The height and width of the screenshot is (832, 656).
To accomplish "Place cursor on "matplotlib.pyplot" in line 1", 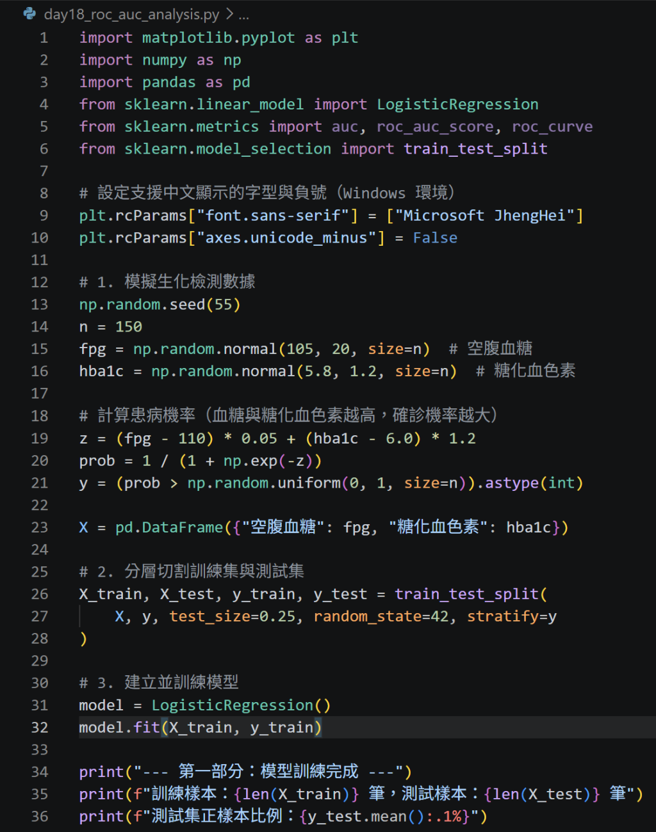I will coord(218,38).
